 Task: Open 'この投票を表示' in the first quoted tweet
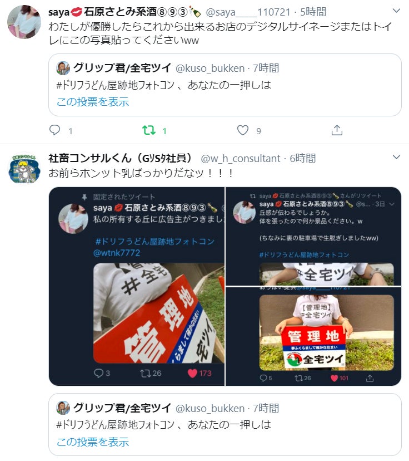93,102
